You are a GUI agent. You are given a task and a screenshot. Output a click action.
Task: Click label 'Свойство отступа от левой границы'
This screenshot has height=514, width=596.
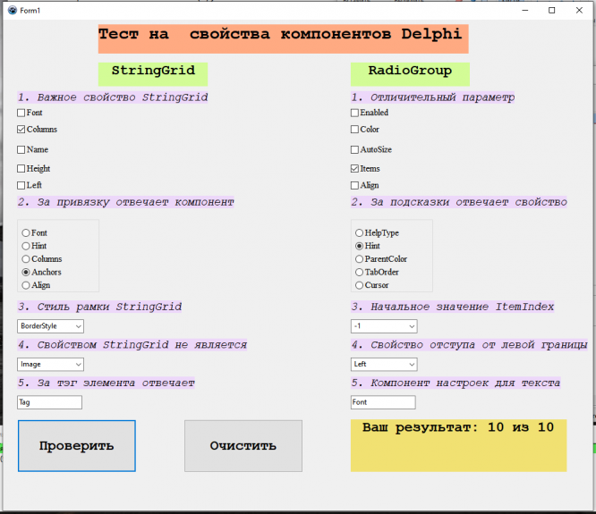click(469, 345)
